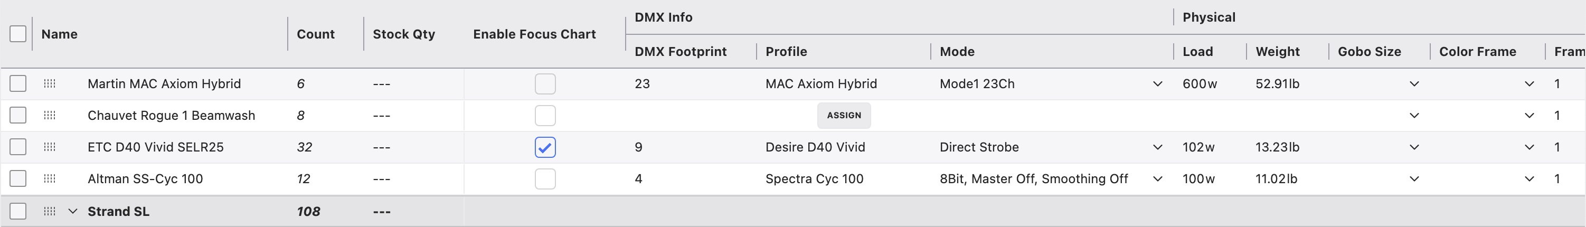
Task: Click drag handle icon for Altman SS-Cyc 100
Action: [x=50, y=179]
